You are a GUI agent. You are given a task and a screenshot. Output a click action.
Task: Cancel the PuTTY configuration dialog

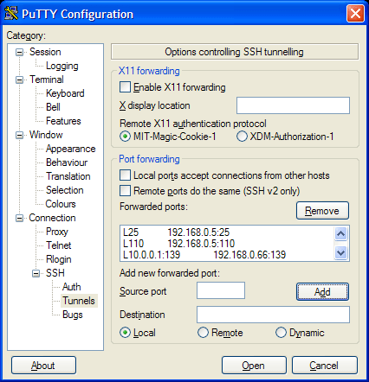pos(325,366)
